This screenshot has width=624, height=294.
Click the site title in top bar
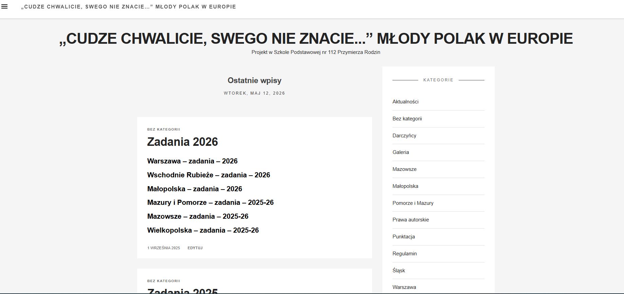[x=128, y=7]
